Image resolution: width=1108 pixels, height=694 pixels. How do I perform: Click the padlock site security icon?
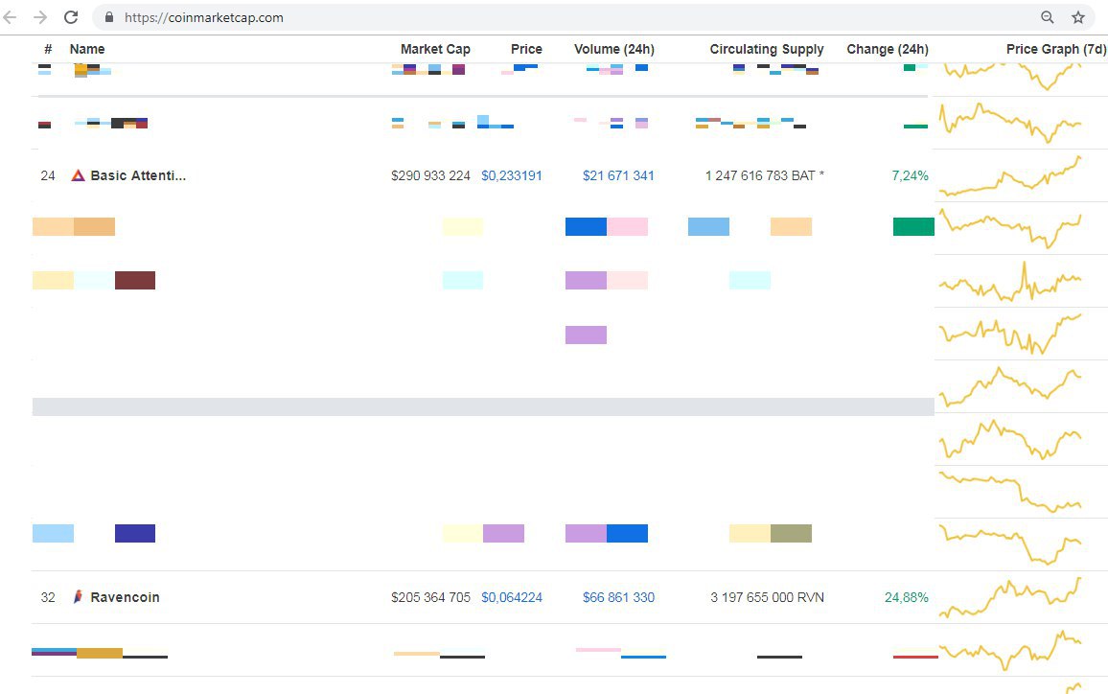[x=108, y=17]
